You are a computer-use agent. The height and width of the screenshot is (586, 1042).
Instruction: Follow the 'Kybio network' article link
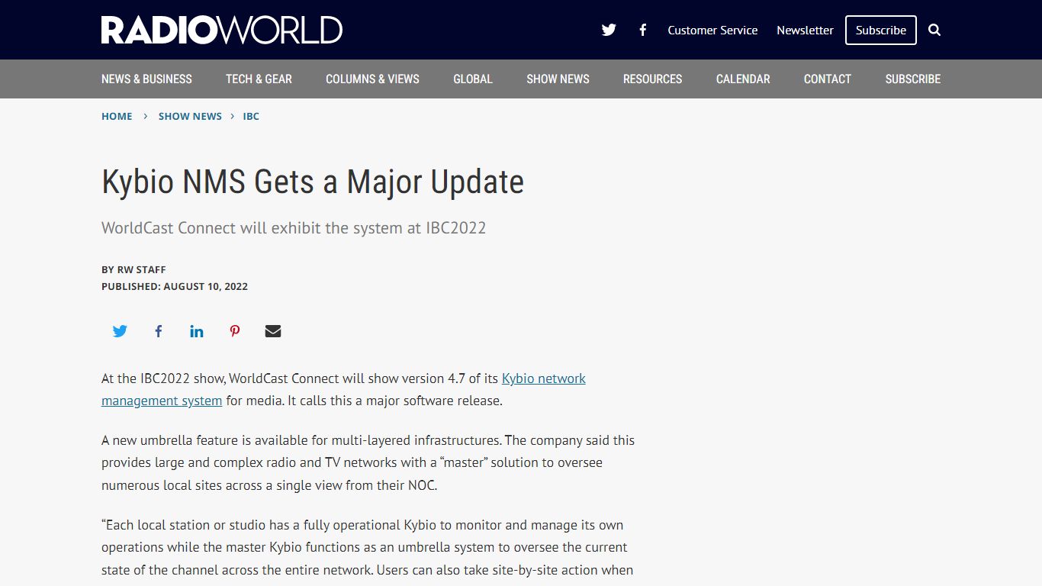(544, 378)
